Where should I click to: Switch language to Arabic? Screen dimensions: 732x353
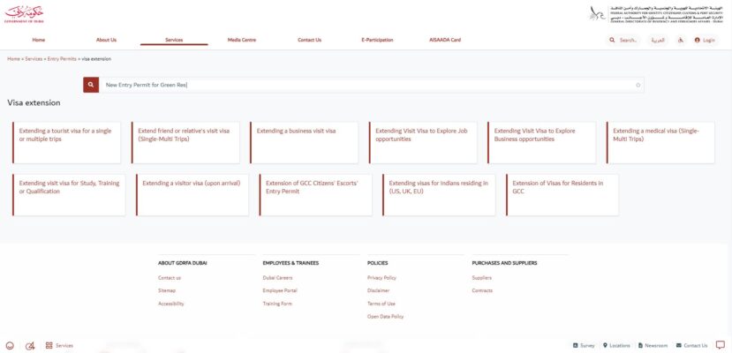coord(657,41)
